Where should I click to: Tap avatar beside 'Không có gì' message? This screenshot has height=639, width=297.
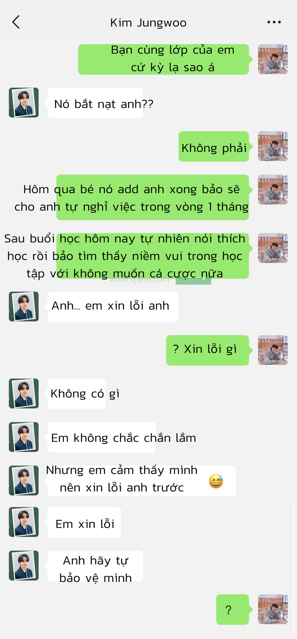pyautogui.click(x=24, y=393)
